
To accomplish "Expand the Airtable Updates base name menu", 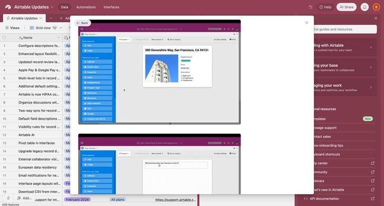I will [52, 7].
